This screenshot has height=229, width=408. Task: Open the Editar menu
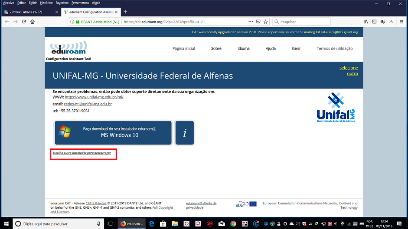[21, 3]
